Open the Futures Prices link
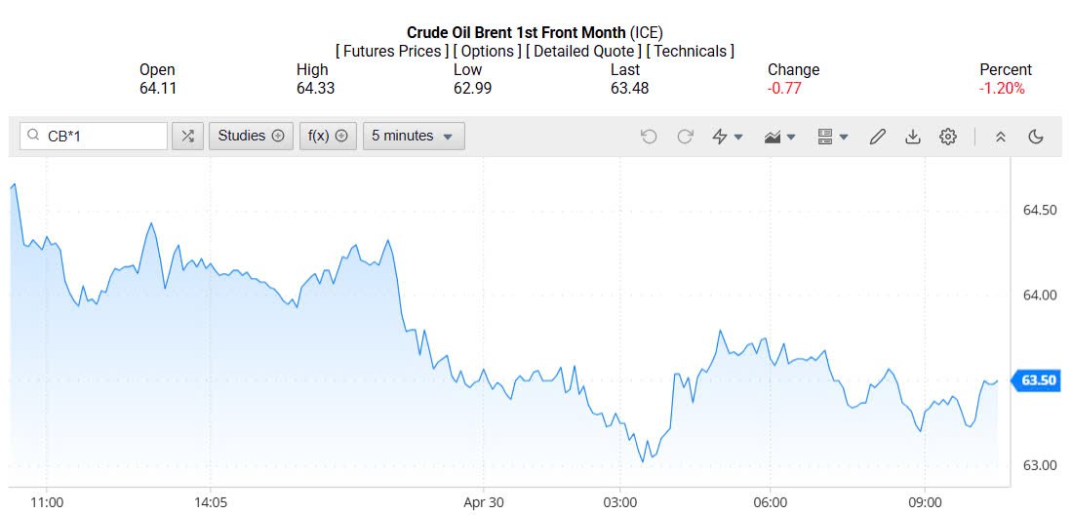 [x=392, y=51]
